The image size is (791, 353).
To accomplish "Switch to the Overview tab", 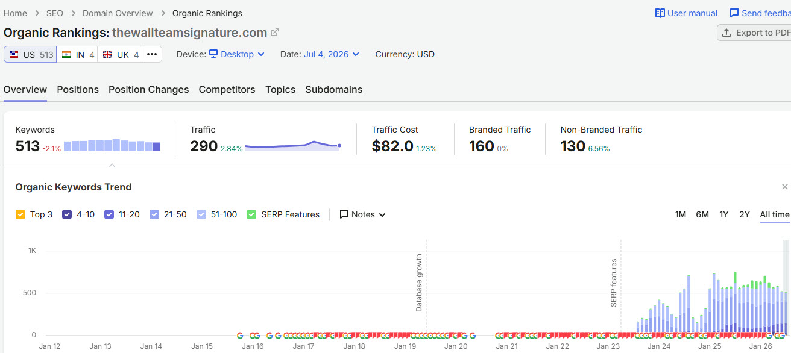I will pyautogui.click(x=25, y=89).
